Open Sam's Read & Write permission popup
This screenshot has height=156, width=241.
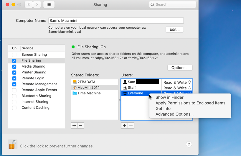coord(177,82)
